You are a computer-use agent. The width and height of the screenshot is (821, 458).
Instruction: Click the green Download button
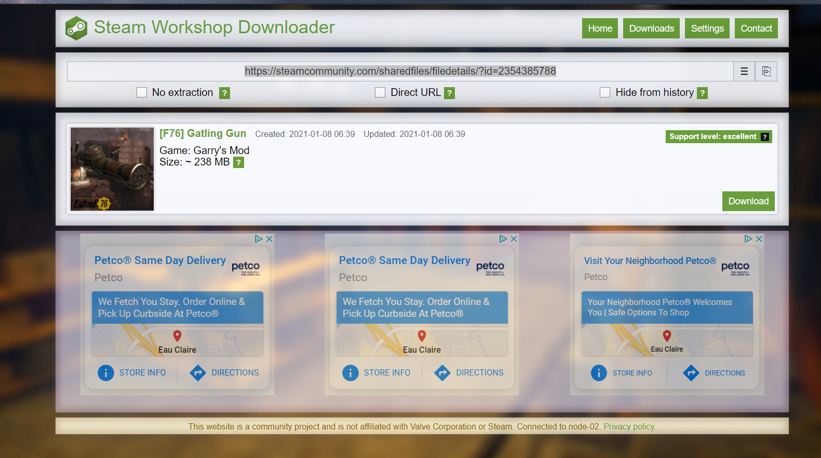pos(748,201)
